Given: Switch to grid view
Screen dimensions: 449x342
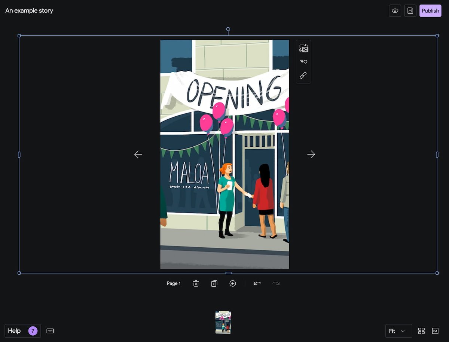Looking at the screenshot, I should tap(421, 331).
